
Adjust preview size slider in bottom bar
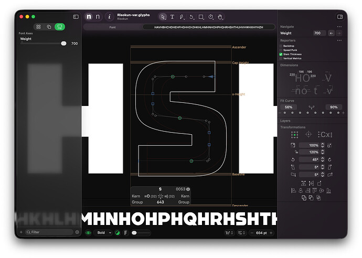(x=141, y=233)
